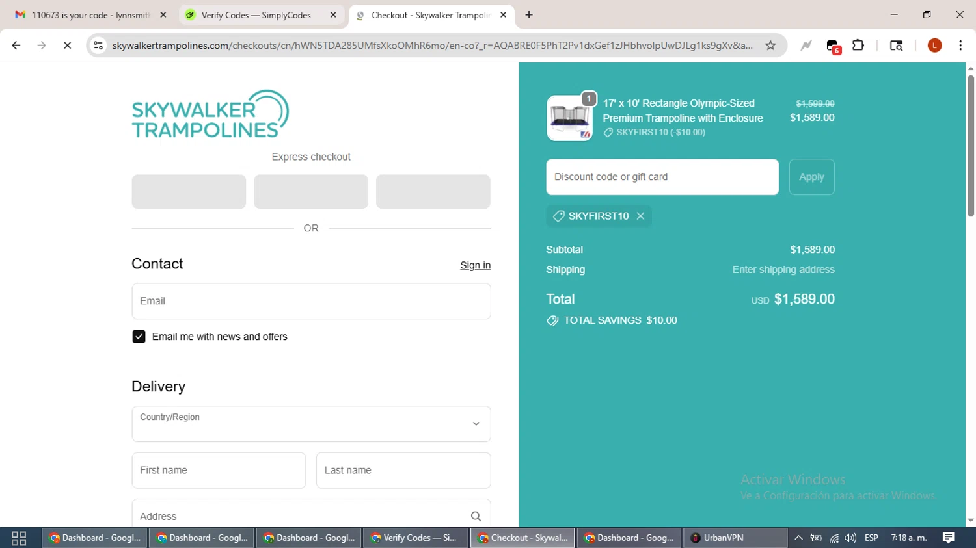Open Chrome three-dot menu
The width and height of the screenshot is (976, 548).
point(960,46)
